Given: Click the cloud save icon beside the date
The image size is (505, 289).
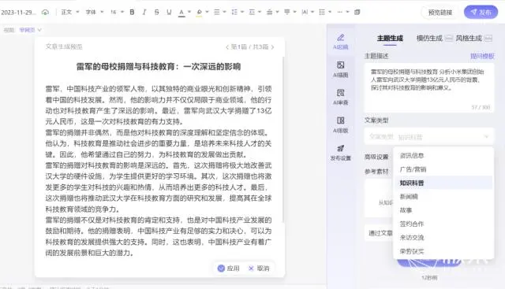Looking at the screenshot, I should [x=45, y=13].
